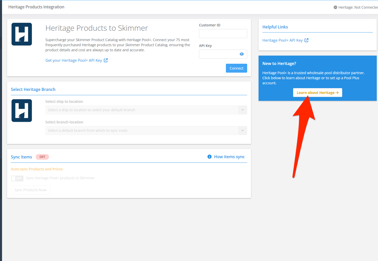378x261 pixels.
Task: Click the Heritage logo in the top card
Action: click(x=22, y=34)
